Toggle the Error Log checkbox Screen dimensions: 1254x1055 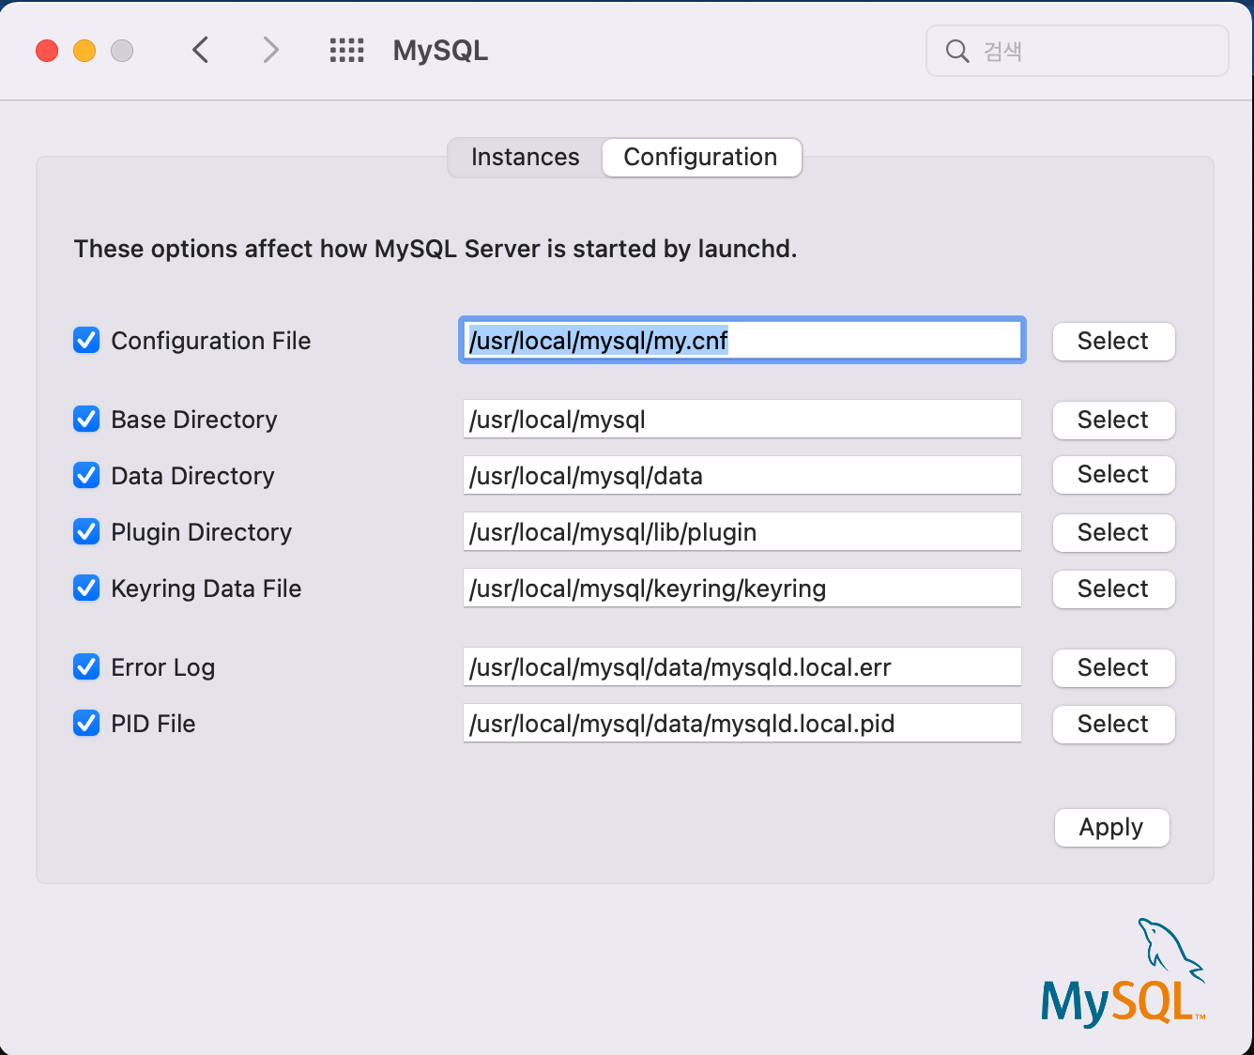[86, 666]
